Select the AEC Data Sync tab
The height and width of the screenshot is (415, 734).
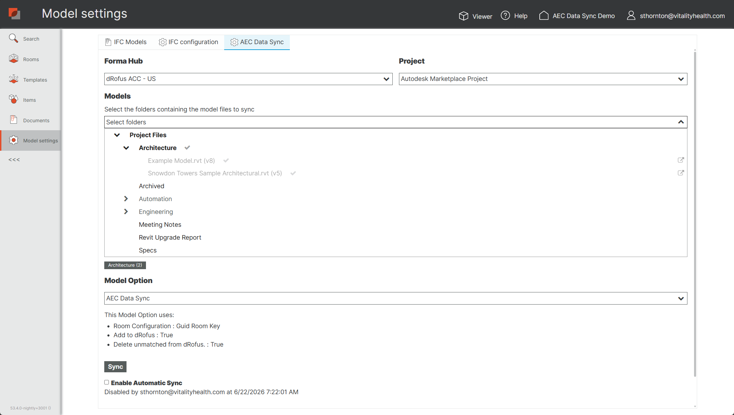(x=257, y=42)
